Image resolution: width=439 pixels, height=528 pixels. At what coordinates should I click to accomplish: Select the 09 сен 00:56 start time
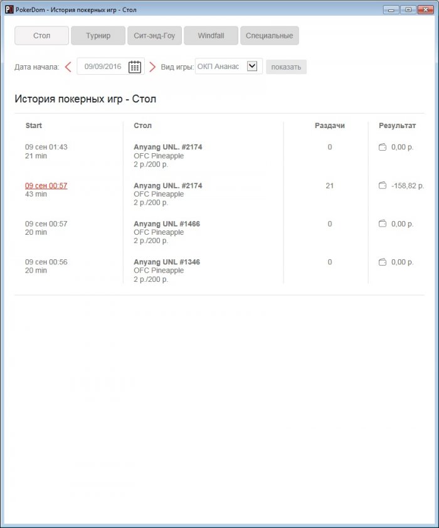[46, 262]
